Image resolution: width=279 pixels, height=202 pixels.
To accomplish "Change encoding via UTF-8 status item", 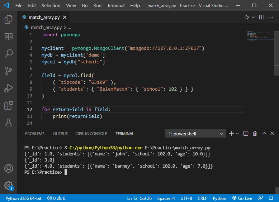I will point(186,198).
